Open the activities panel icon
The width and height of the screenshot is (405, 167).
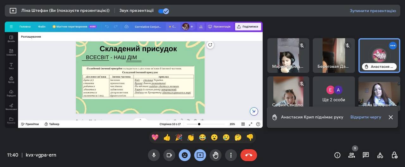coord(380,155)
